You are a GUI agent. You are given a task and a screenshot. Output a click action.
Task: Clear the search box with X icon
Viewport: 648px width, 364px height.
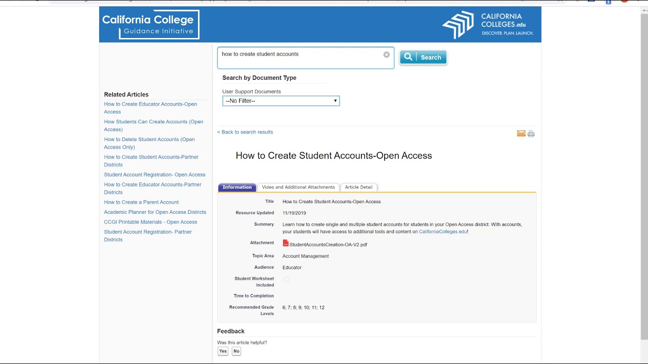386,55
